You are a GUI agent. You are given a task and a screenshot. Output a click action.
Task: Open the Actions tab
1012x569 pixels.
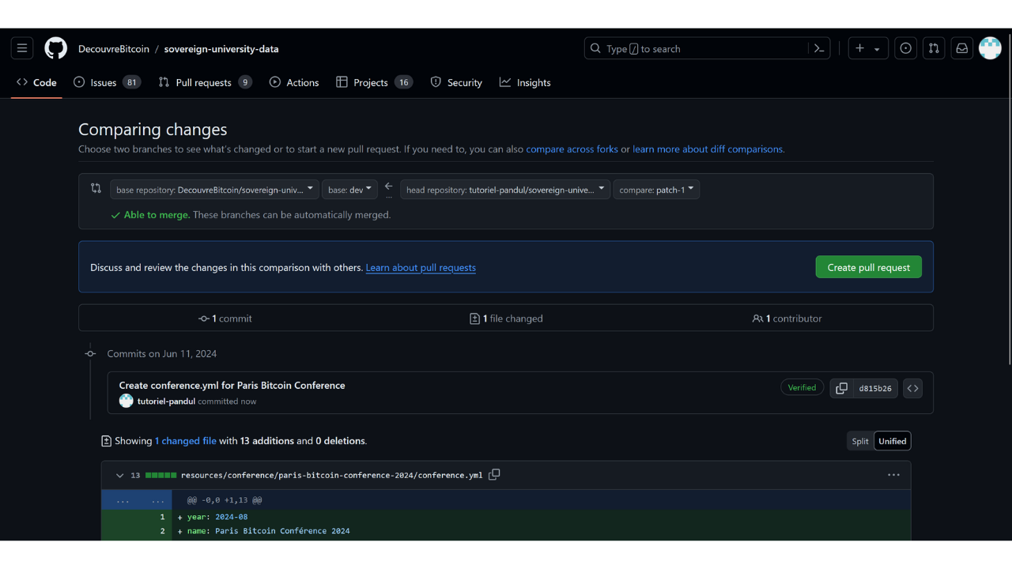(x=294, y=82)
